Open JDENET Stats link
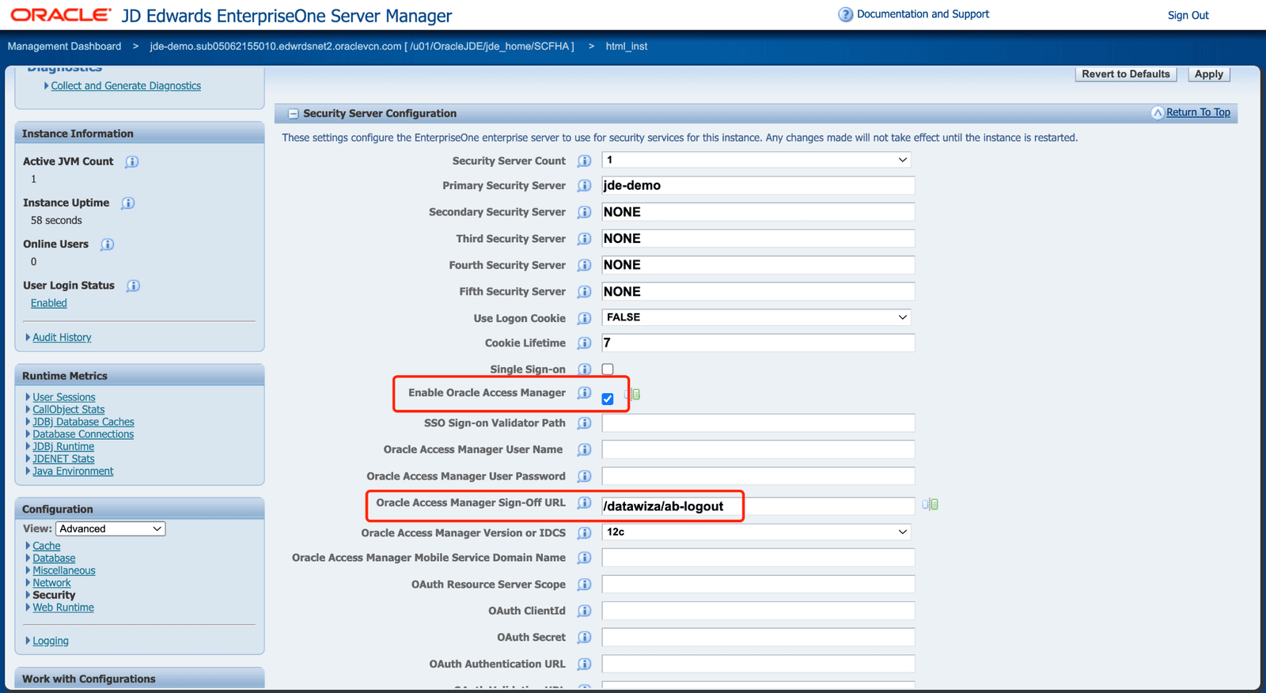This screenshot has height=693, width=1266. pos(63,459)
